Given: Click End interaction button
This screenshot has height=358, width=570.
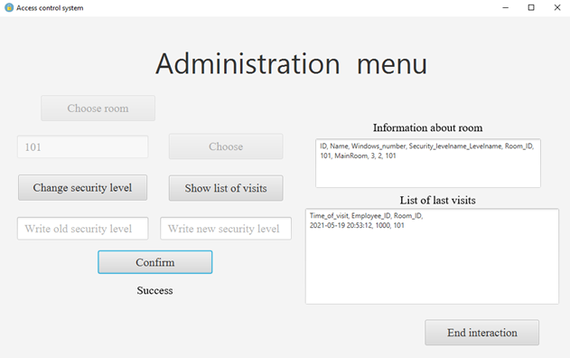Looking at the screenshot, I should pos(482,333).
